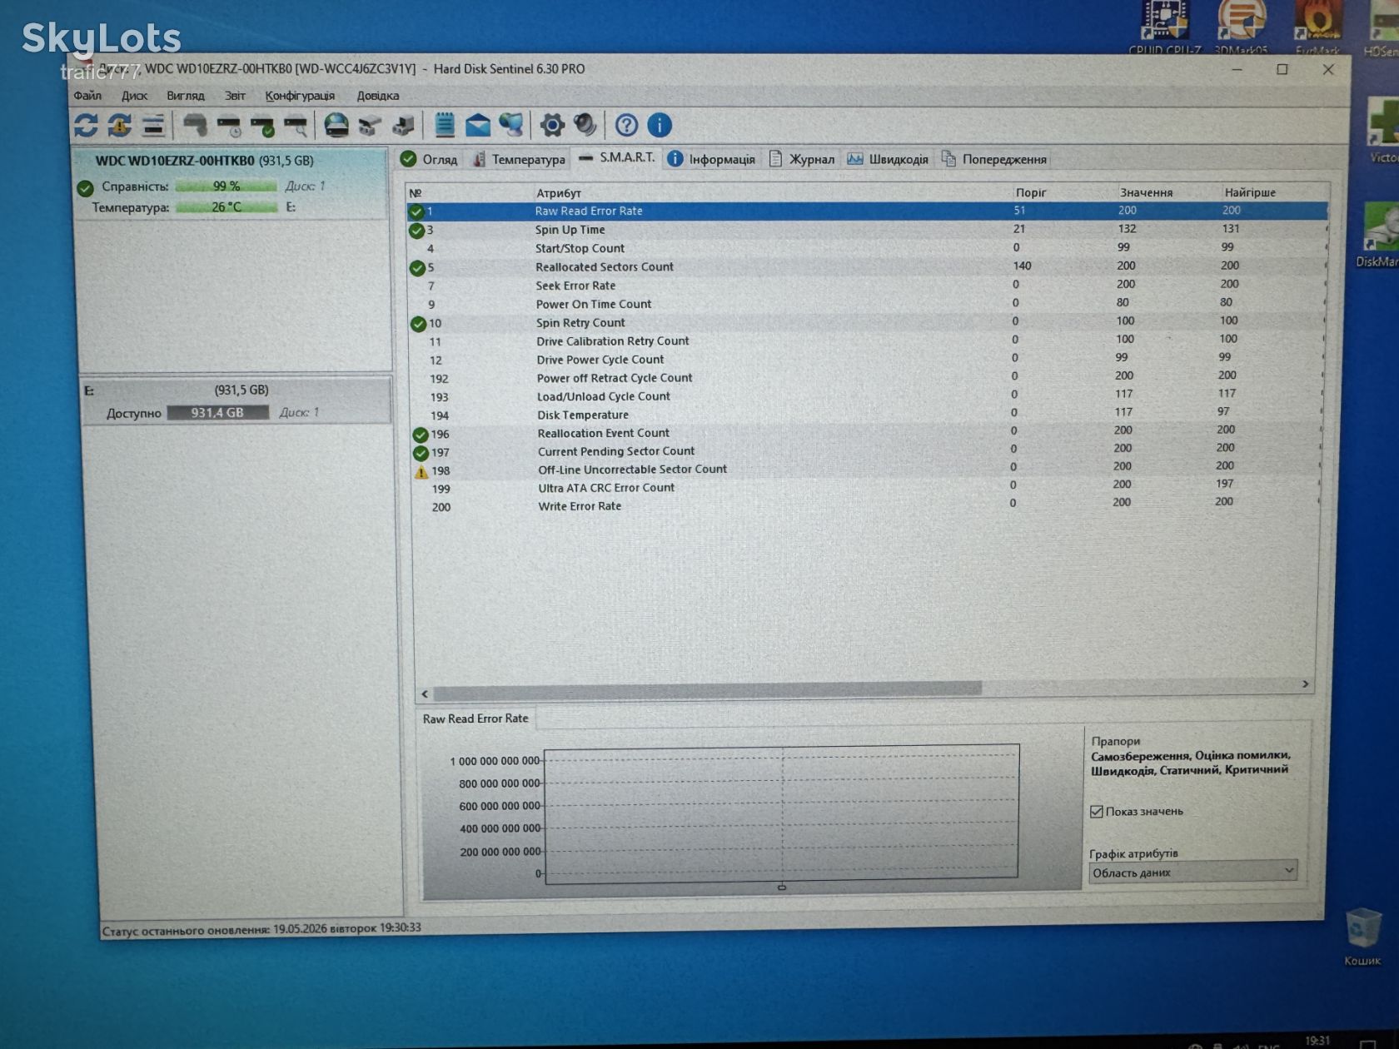Click the globe-on-disk toolbar icon
This screenshot has width=1399, height=1049.
click(336, 126)
